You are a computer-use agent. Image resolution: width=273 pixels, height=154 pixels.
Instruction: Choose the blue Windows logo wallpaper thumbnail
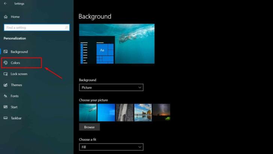click(x=106, y=113)
